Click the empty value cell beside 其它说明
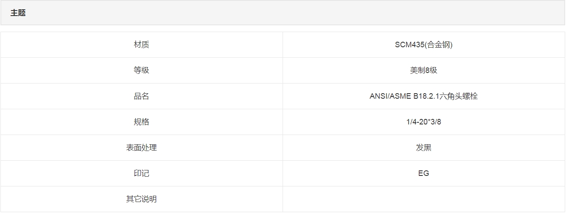The image size is (566, 213). (423, 199)
